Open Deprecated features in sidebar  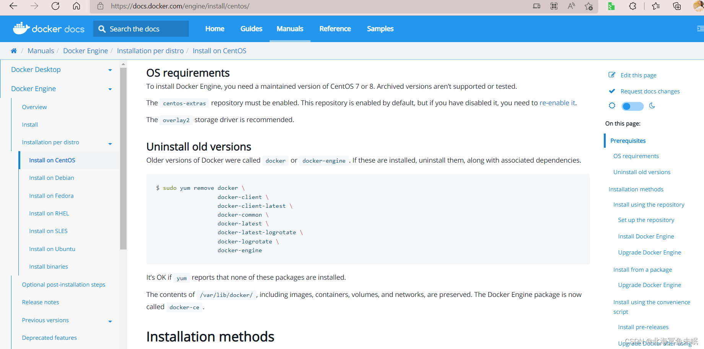49,338
